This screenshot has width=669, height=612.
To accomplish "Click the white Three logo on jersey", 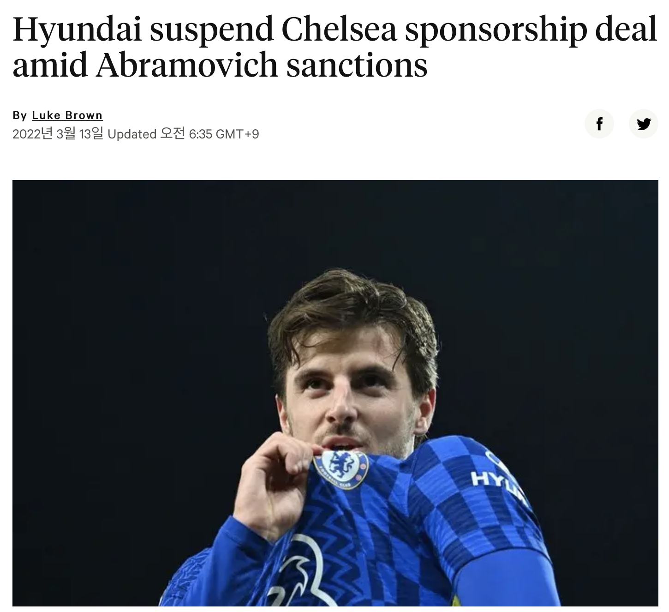I will tap(305, 572).
